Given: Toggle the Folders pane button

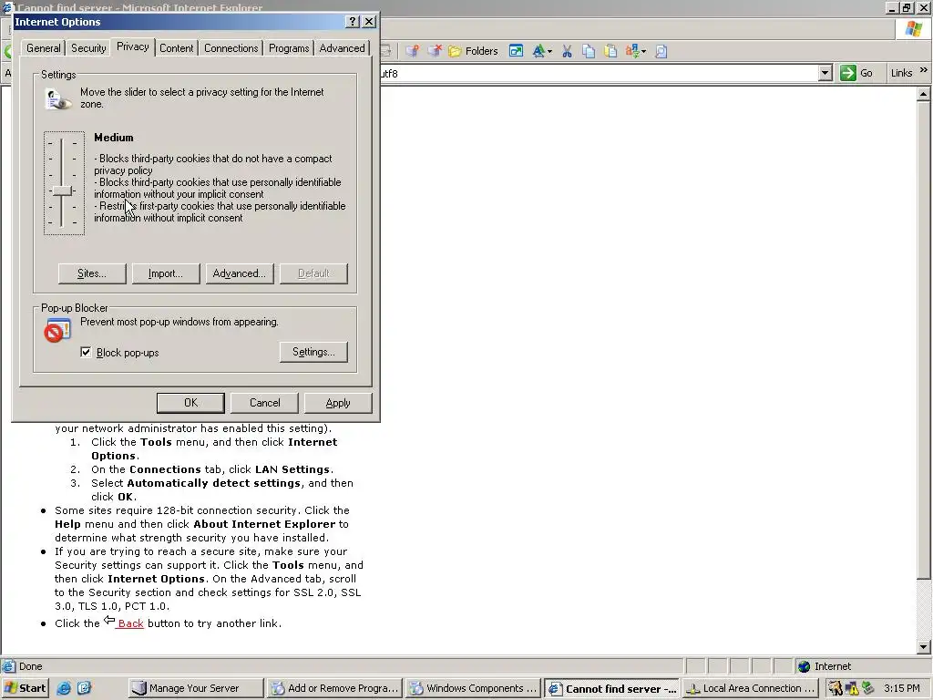Looking at the screenshot, I should [x=473, y=51].
